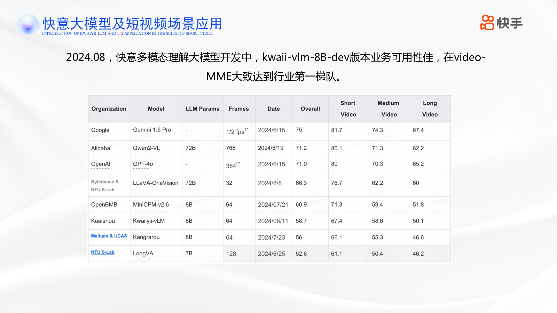Click the 128 frames value for LongVA
557x313 pixels.
click(x=231, y=254)
